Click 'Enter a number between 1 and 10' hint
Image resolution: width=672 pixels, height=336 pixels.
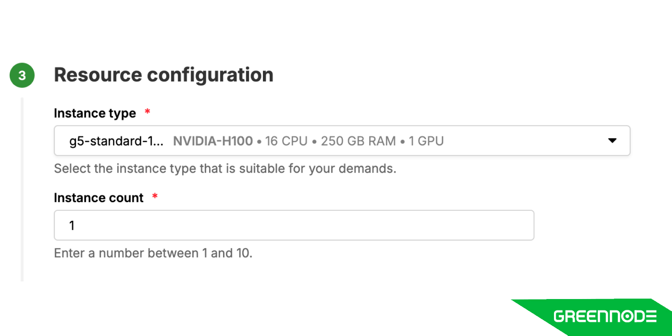click(153, 253)
